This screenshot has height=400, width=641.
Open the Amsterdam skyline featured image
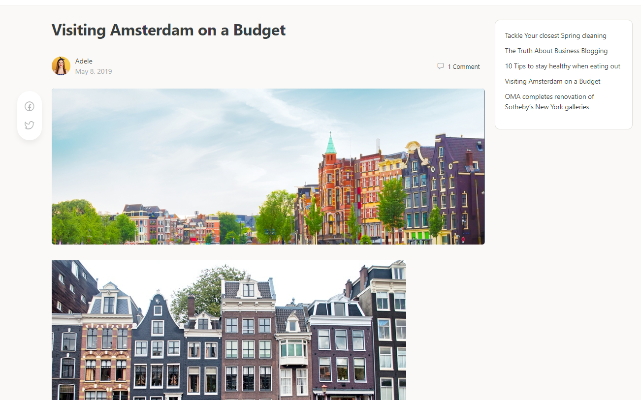pos(268,166)
